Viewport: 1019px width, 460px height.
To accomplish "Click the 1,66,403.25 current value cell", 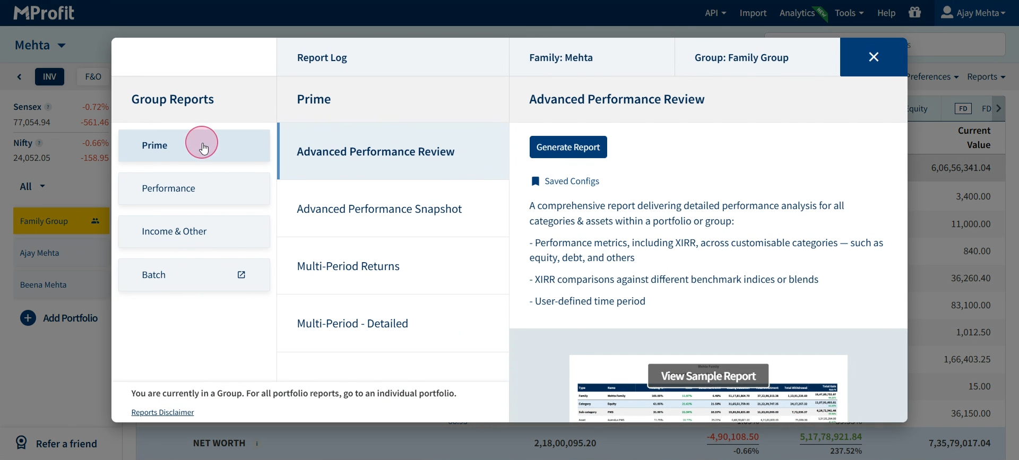I will (x=967, y=359).
